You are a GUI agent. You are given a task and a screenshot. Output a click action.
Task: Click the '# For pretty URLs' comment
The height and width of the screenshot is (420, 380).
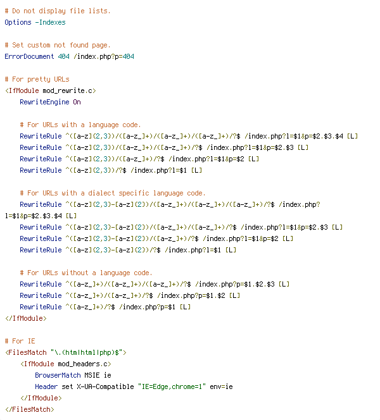(x=37, y=79)
